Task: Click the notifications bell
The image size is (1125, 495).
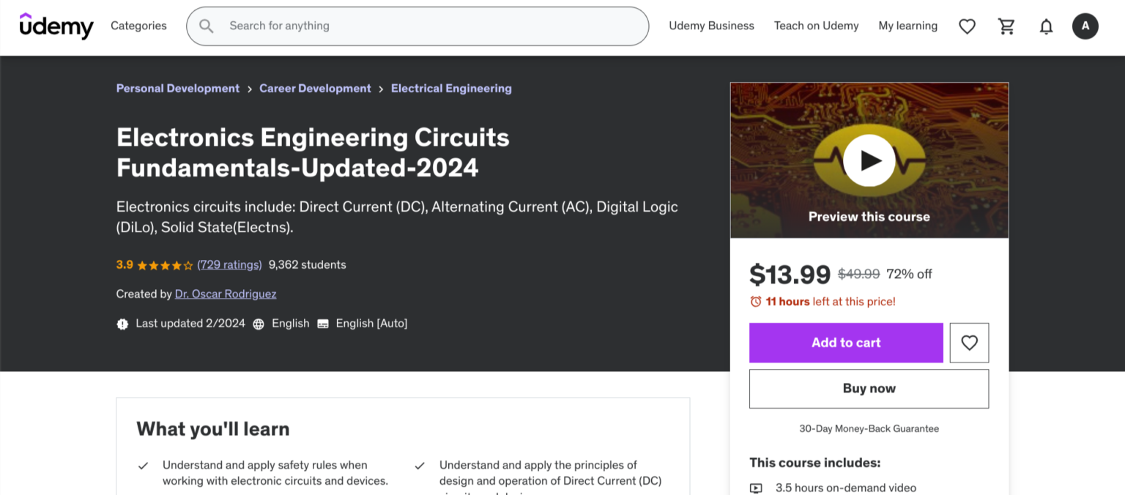Action: click(x=1046, y=26)
